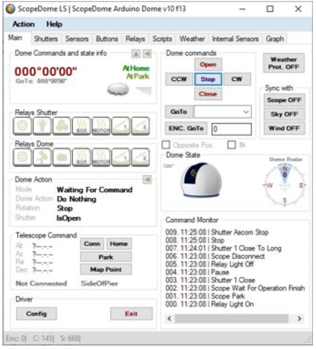Click the GoTo button

[x=179, y=112]
